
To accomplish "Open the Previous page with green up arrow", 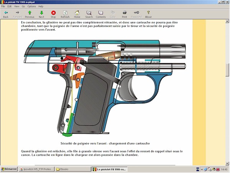I will click(30, 14).
